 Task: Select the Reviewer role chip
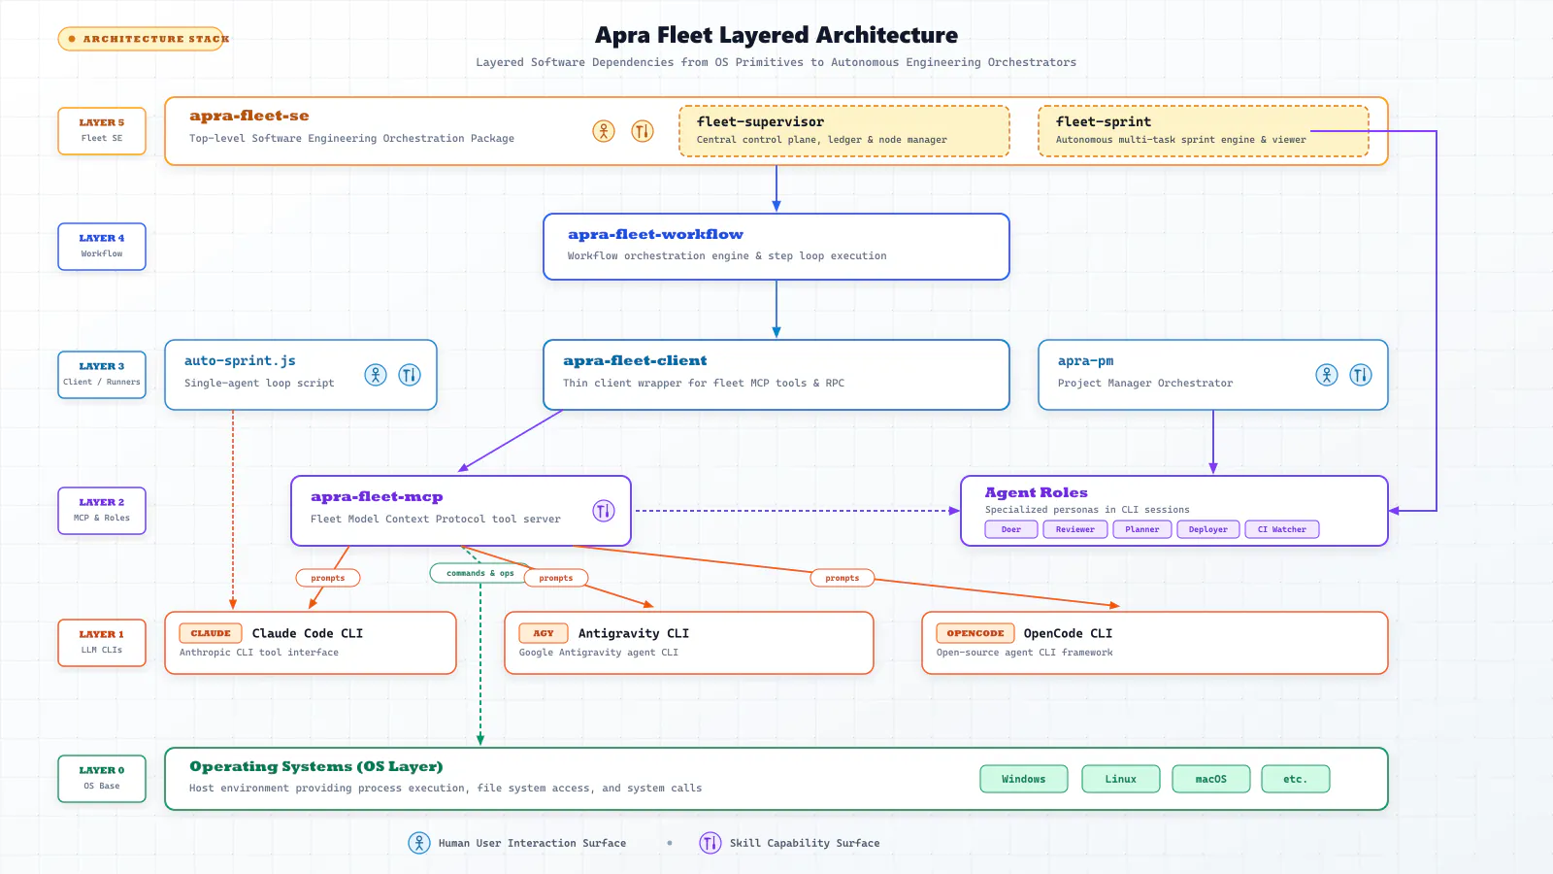1075,529
